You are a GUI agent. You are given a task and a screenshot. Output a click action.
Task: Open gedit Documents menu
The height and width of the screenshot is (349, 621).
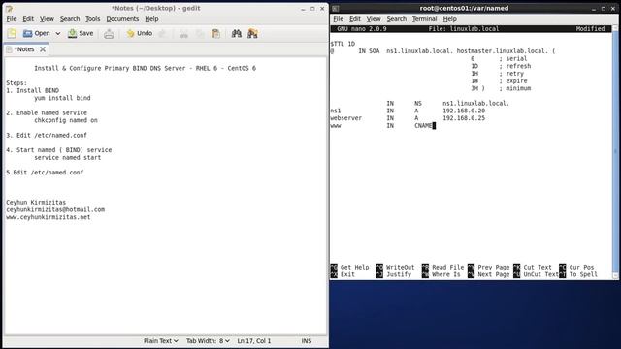tap(122, 19)
